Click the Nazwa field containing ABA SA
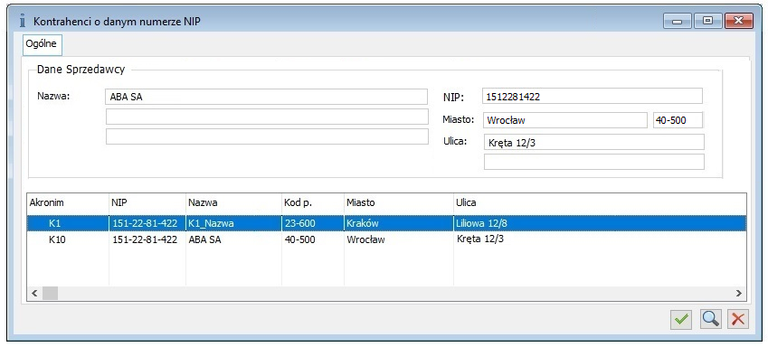This screenshot has height=347, width=768. (267, 97)
